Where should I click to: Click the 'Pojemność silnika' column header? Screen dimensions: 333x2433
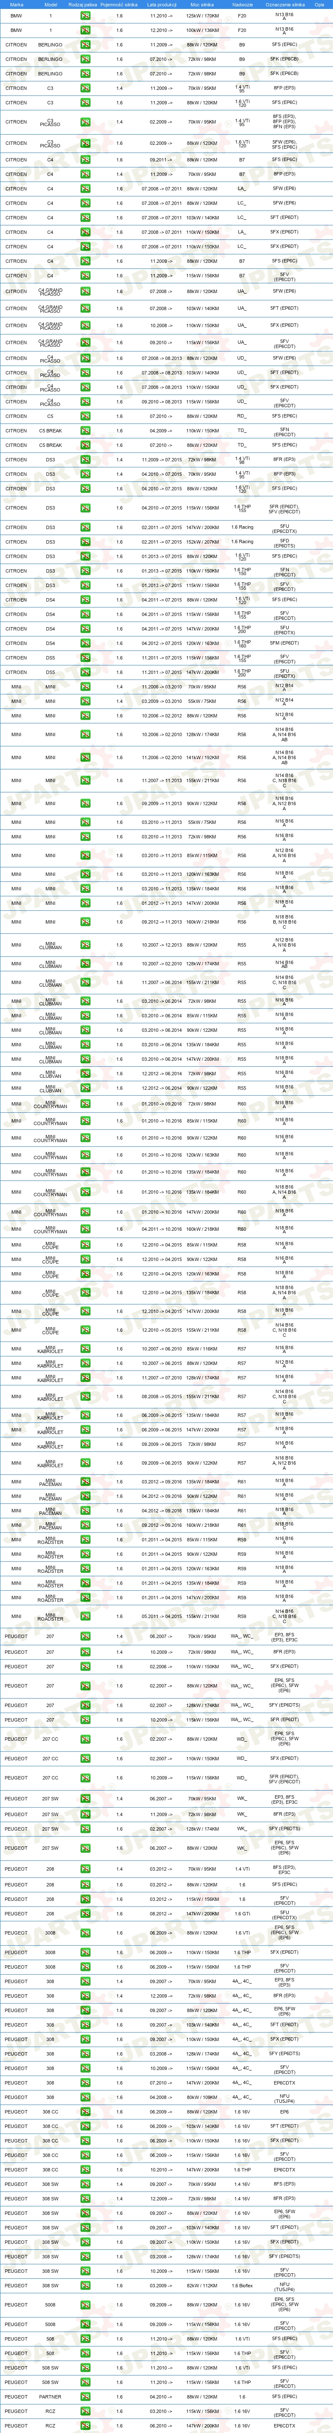point(120,5)
